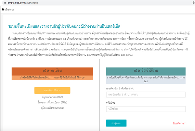Open the ปัญหาที่พบบ่อย (FAQ) link
The height and width of the screenshot is (131, 195).
[52, 97]
